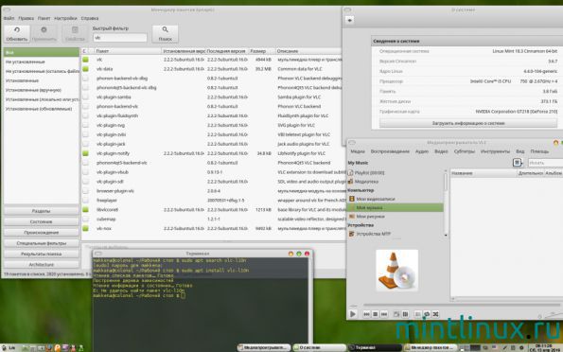Screen dimensions: 563x352
Task: Click the Synaptic quick filter input field
Action: pyautogui.click(x=120, y=38)
